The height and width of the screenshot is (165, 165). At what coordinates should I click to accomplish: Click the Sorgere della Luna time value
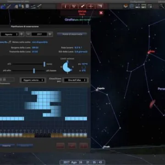(35, 48)
